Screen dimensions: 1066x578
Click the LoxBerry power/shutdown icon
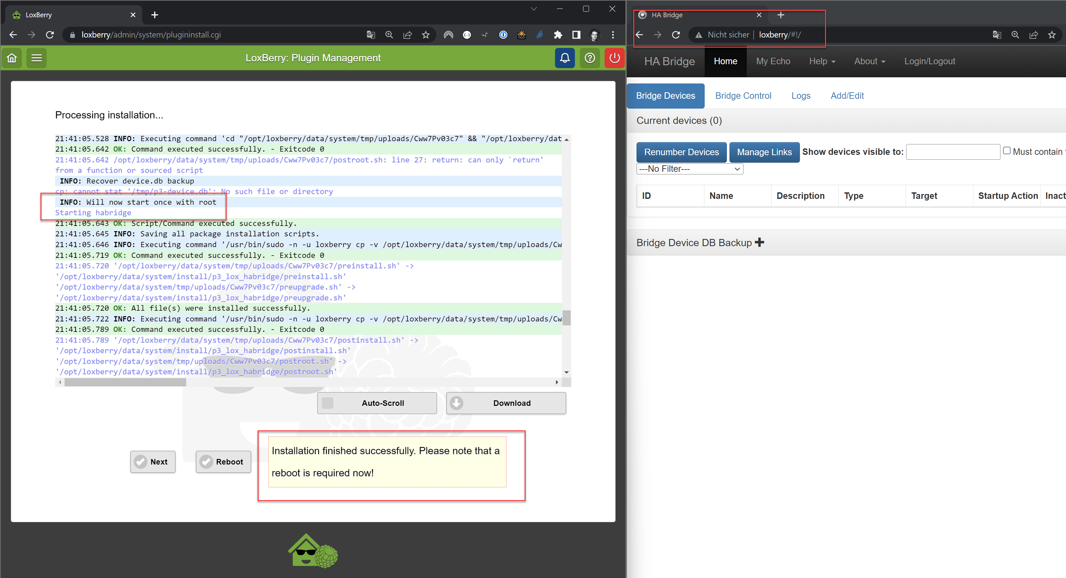(x=613, y=58)
